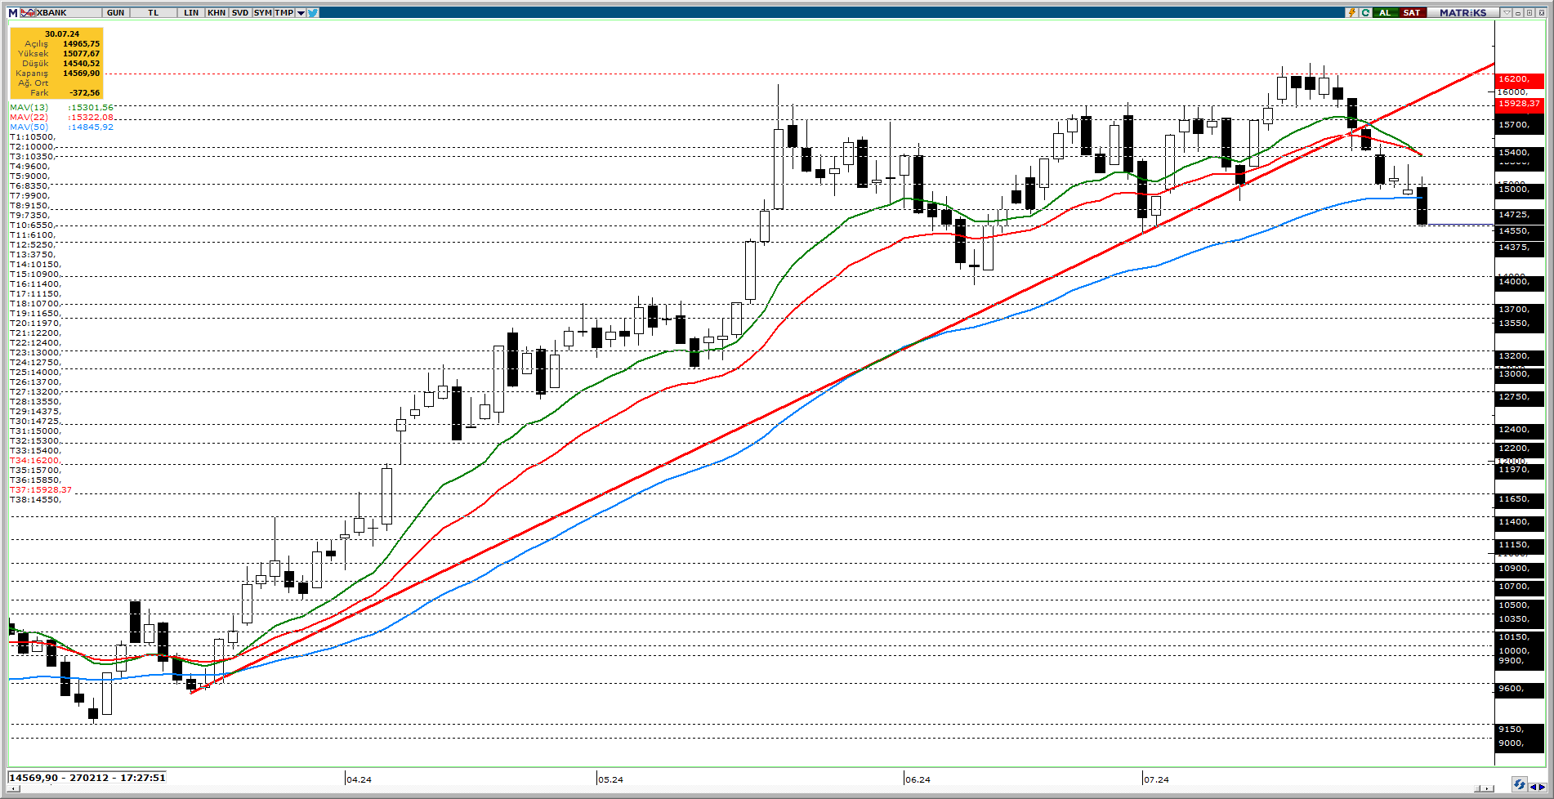Open the GUN period selector
This screenshot has width=1554, height=799.
pyautogui.click(x=116, y=12)
